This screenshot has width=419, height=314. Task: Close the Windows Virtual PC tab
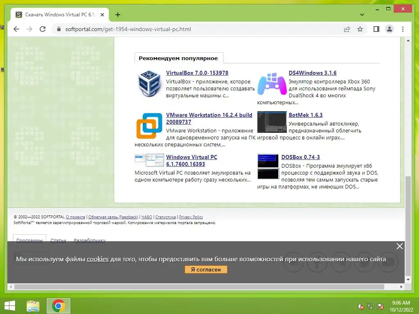(x=102, y=15)
